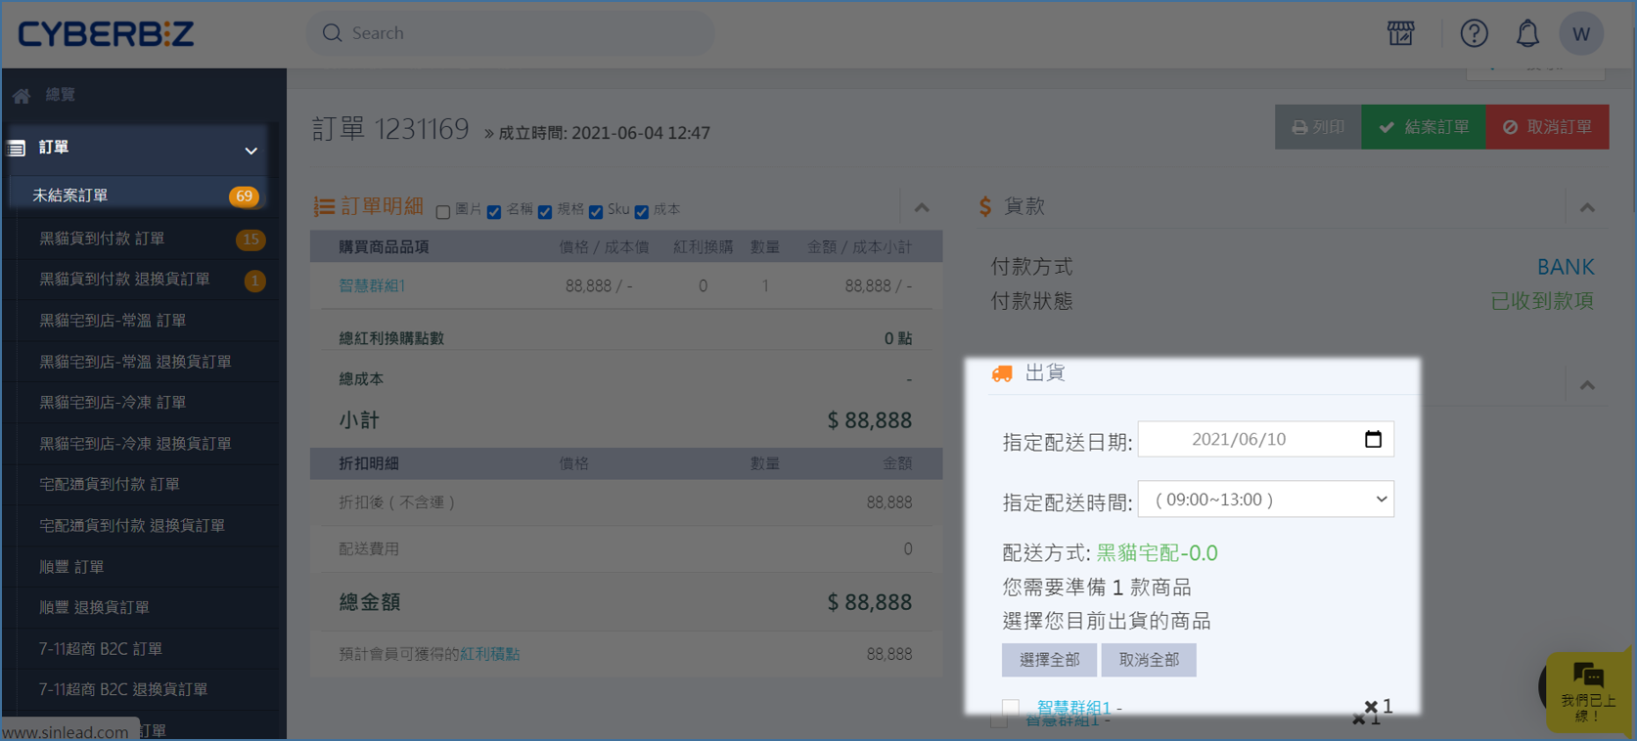Click the 訂單 list icon in sidebar
Viewport: 1637px width, 741px height.
[17, 149]
